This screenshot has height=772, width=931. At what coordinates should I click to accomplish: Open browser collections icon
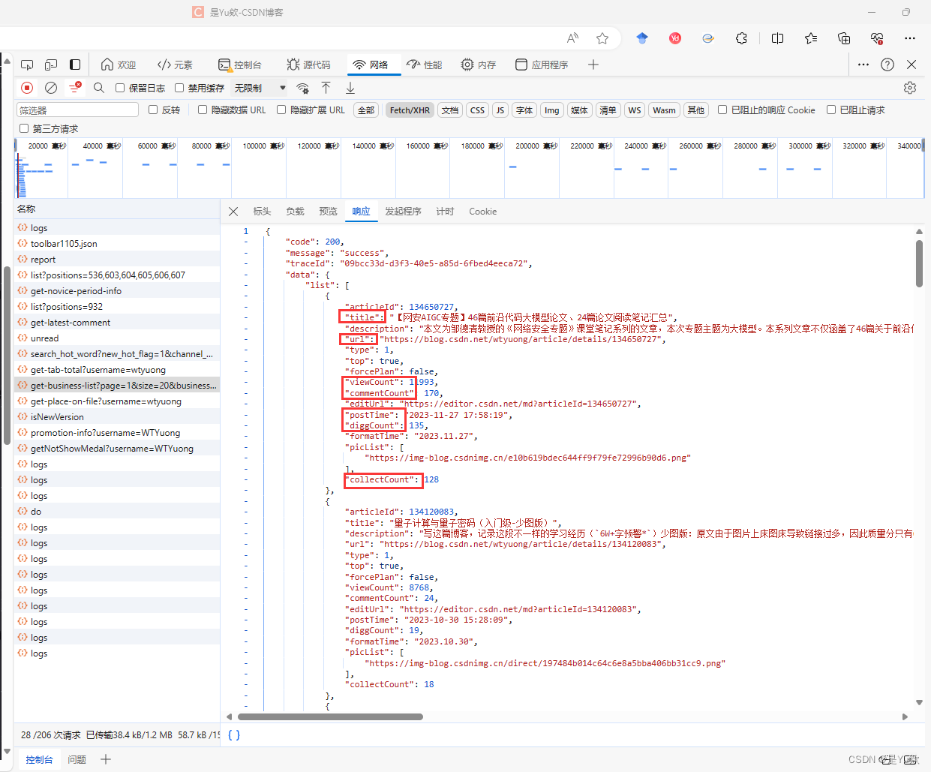[844, 38]
